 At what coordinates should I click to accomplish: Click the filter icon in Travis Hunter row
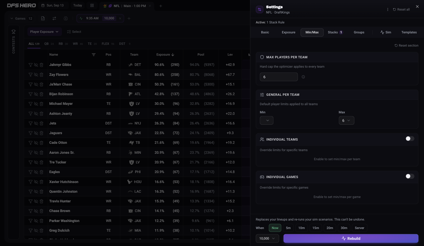coord(31,201)
